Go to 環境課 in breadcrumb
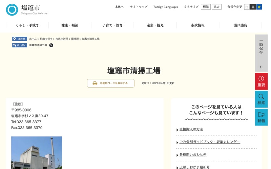 [x=75, y=39]
